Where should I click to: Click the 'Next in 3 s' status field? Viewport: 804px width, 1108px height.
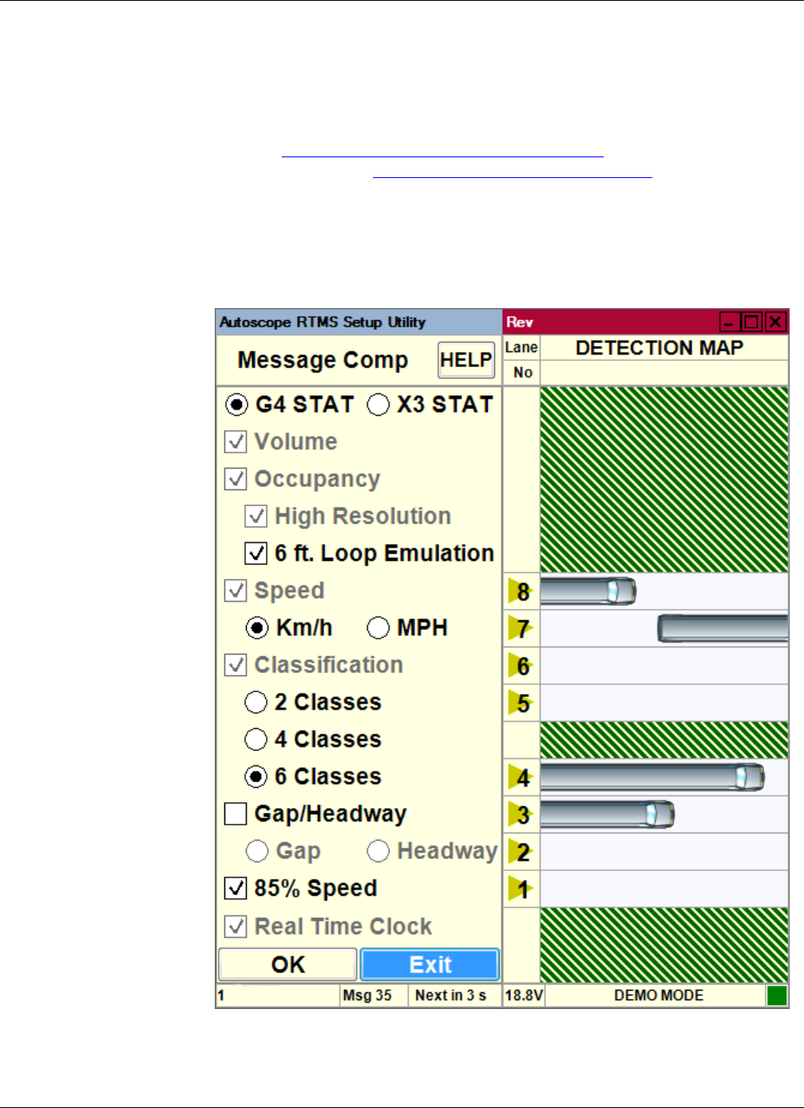point(453,995)
